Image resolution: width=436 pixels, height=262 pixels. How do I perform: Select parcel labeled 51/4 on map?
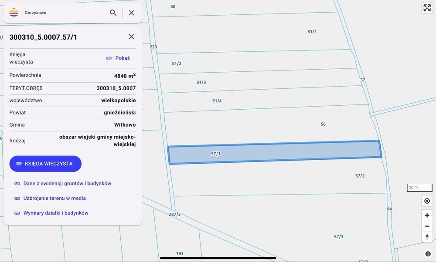click(x=217, y=101)
